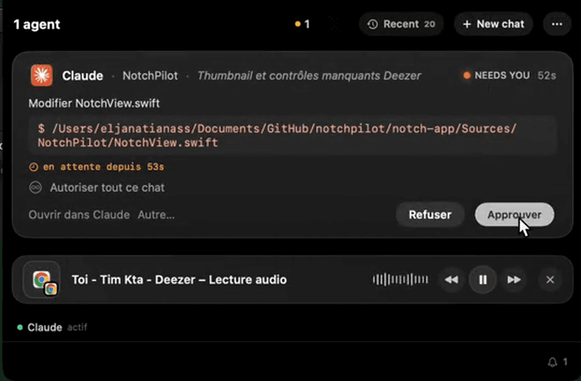This screenshot has height=381, width=581.
Task: Open the three-dots more options menu
Action: 557,24
